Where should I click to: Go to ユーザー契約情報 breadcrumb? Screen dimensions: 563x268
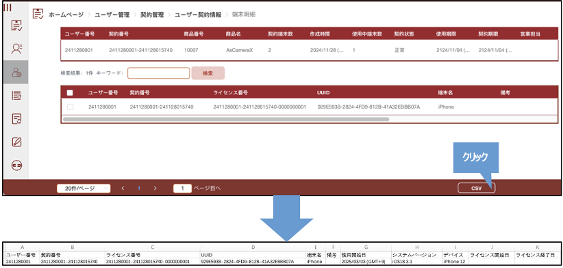[x=198, y=14]
